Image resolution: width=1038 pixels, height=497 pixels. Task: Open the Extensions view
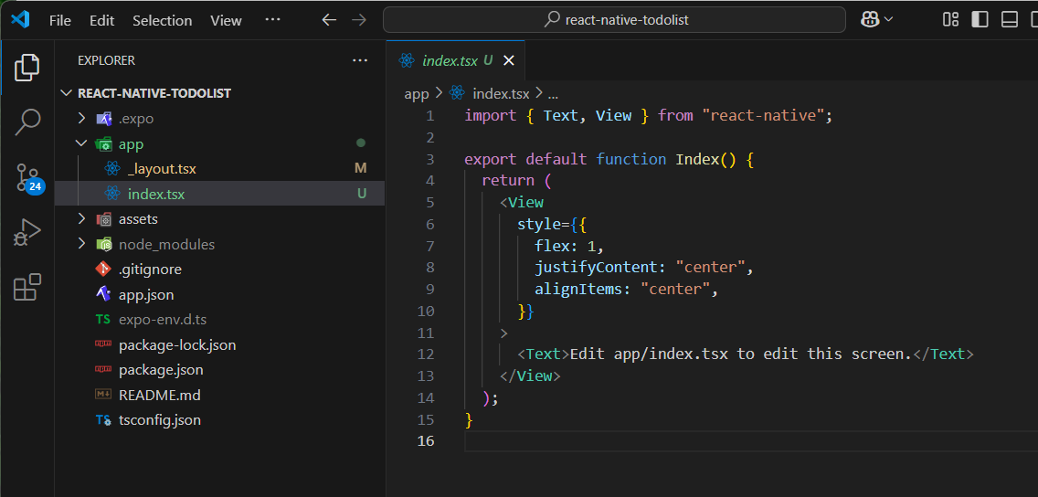(x=27, y=287)
